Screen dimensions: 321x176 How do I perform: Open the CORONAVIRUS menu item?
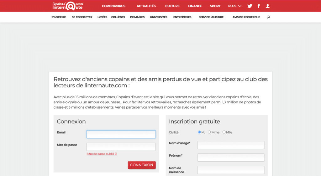(x=113, y=6)
